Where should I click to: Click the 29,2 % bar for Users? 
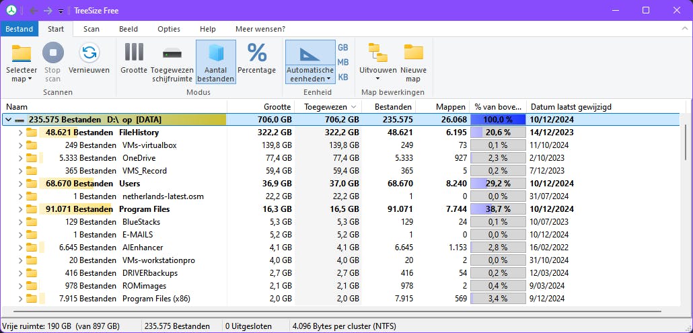498,183
